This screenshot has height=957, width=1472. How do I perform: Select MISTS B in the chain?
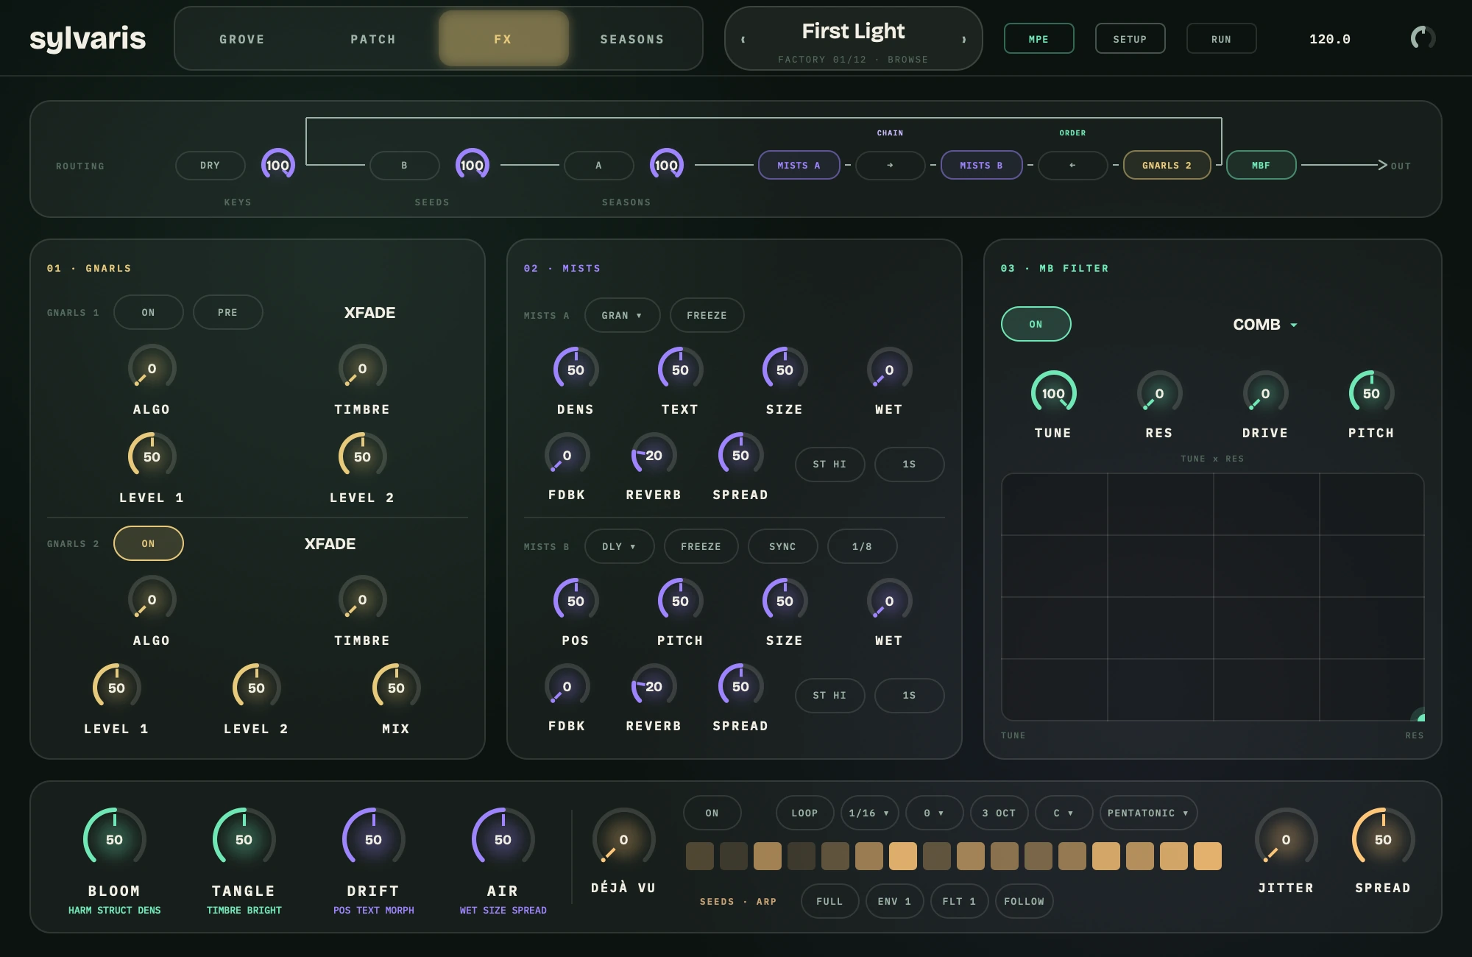click(982, 165)
